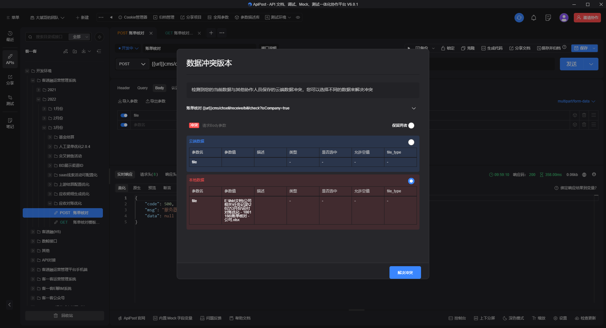This screenshot has height=328, width=606.
Task: Click the project share link icon
Action: [x=65, y=51]
